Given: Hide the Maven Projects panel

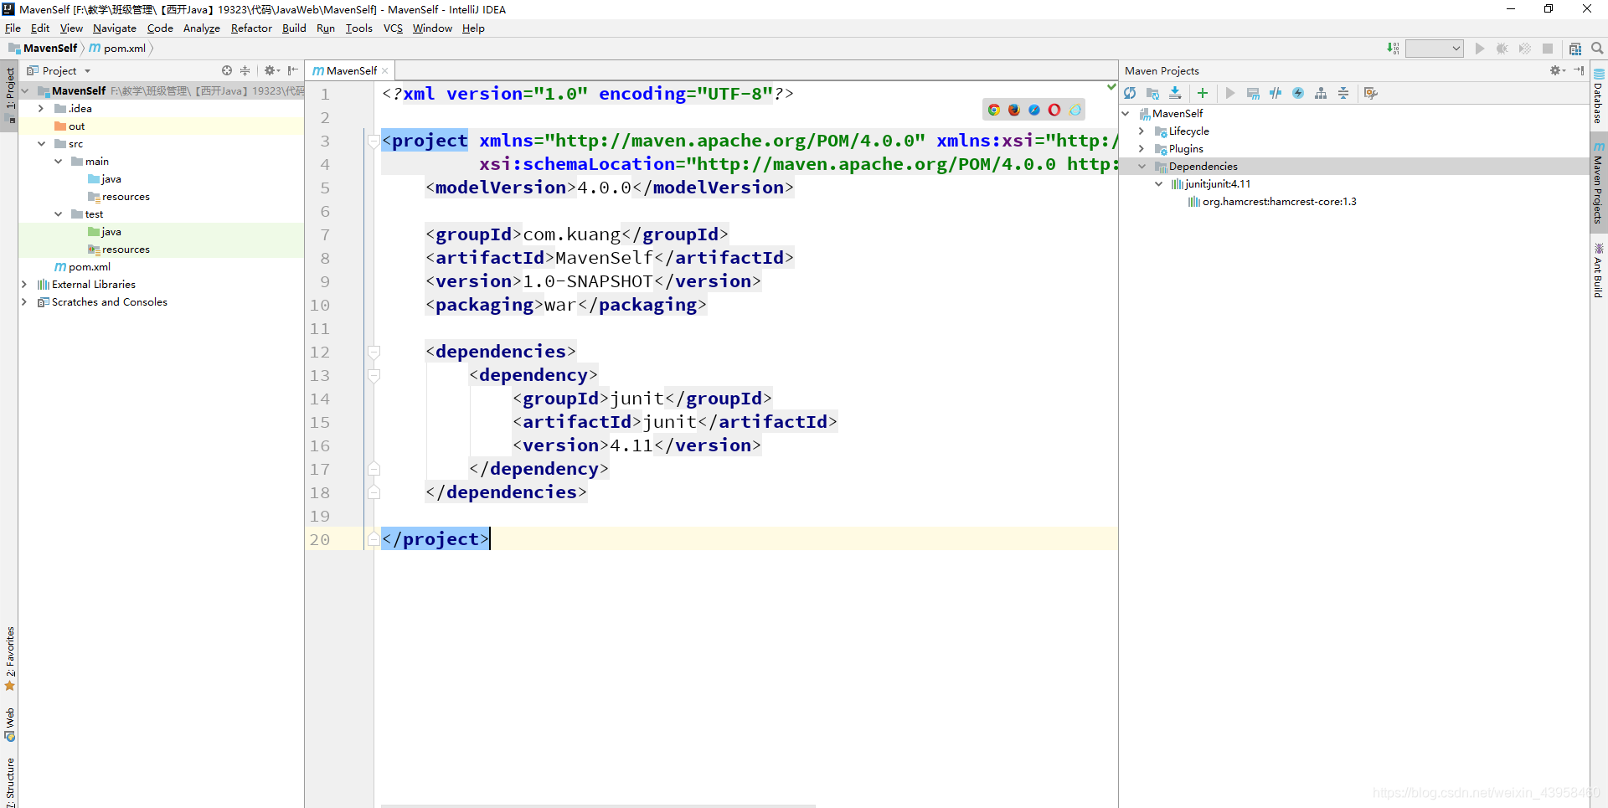Looking at the screenshot, I should click(x=1579, y=70).
